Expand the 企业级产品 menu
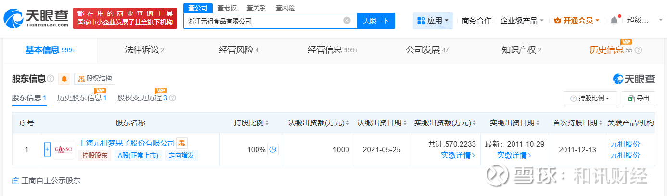Image resolution: width=667 pixels, height=196 pixels. [522, 21]
